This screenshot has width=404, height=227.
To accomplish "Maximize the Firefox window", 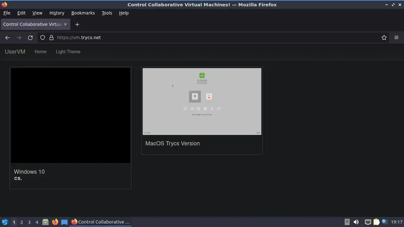I will 393,5.
